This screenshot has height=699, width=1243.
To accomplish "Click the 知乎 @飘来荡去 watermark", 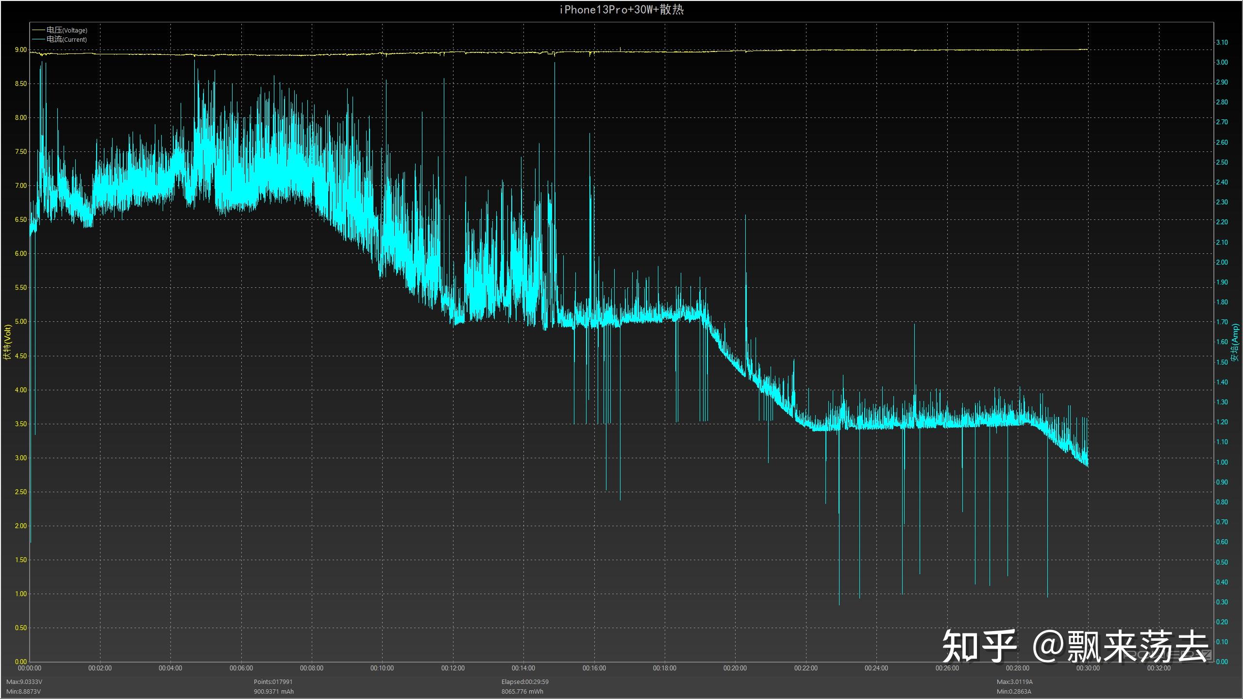I will click(x=1075, y=647).
